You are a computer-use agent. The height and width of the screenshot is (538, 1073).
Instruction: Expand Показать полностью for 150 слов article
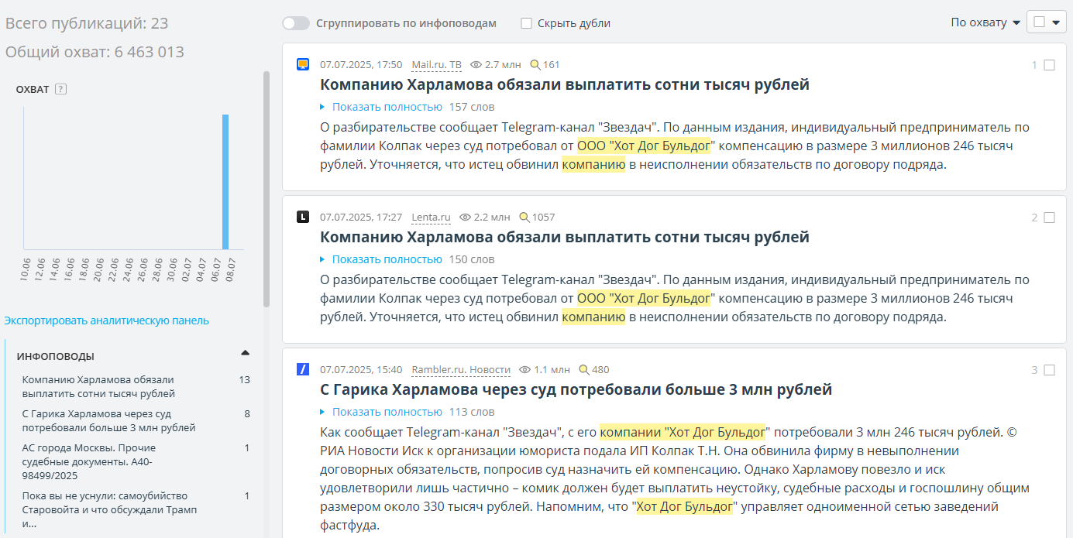[387, 259]
